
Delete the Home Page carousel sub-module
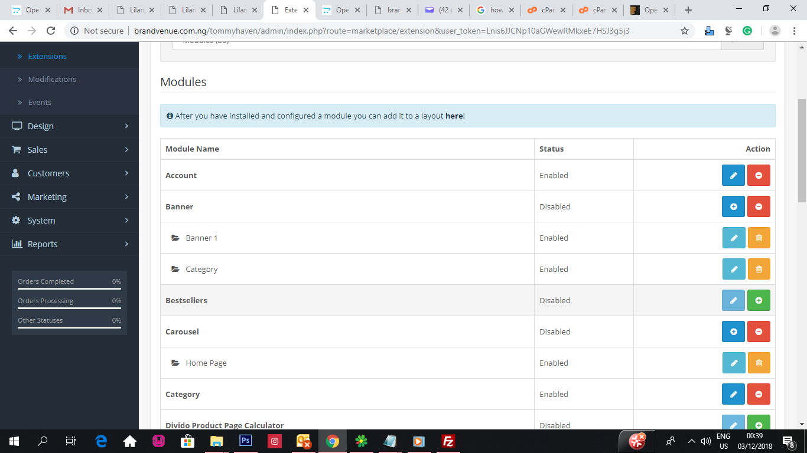(759, 363)
